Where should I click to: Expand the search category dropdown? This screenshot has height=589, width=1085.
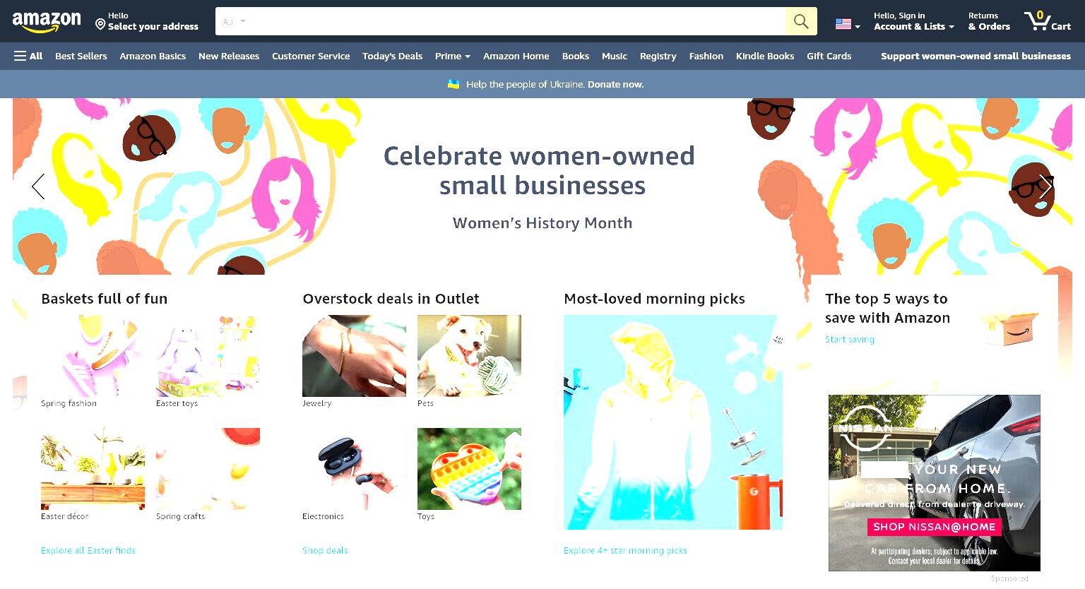(234, 21)
